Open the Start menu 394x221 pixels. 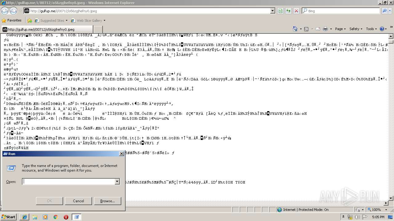click(x=8, y=217)
